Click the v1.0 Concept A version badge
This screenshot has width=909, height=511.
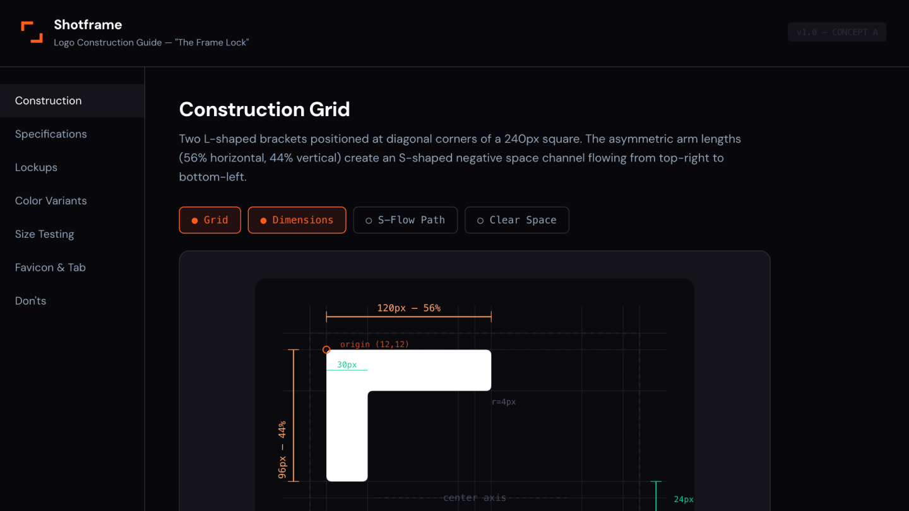point(836,32)
